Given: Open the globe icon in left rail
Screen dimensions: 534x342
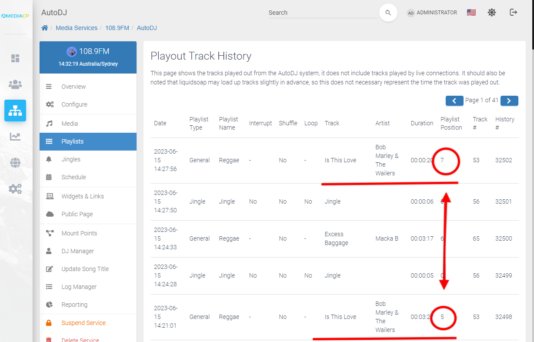Looking at the screenshot, I should [x=15, y=163].
